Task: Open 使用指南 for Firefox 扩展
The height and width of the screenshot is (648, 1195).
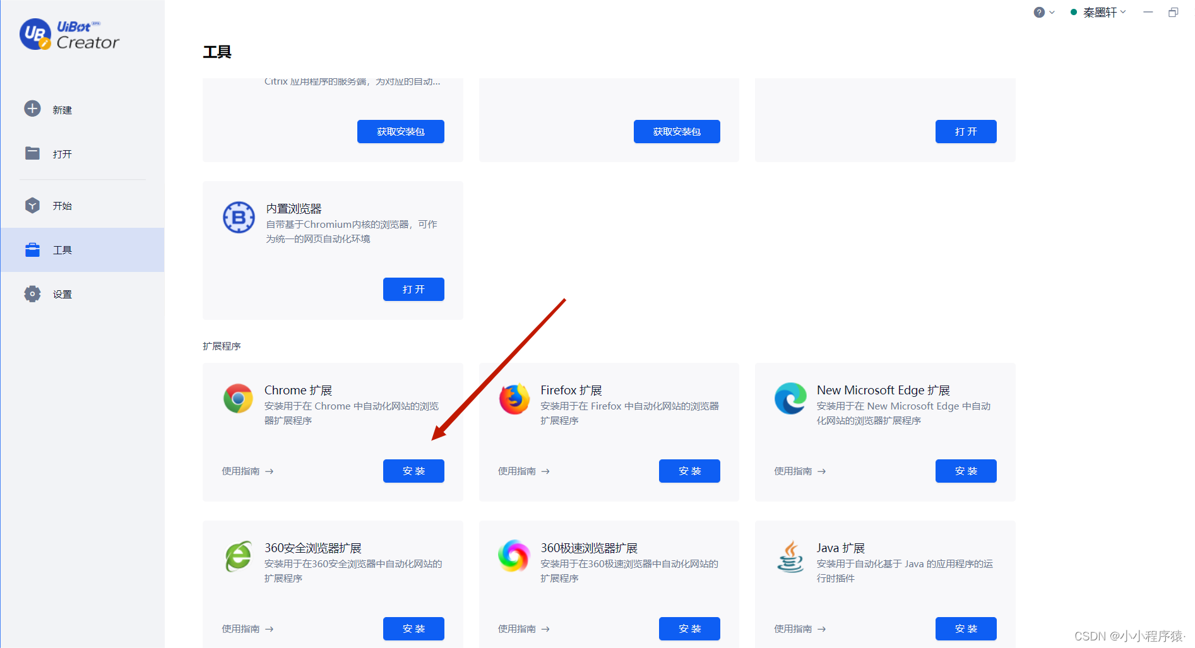Action: coord(523,471)
